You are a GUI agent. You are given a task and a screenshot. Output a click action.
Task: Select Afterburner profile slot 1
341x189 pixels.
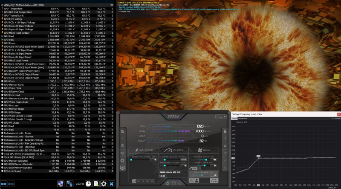(225, 139)
